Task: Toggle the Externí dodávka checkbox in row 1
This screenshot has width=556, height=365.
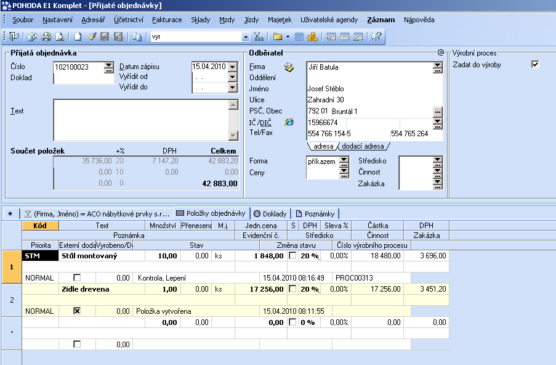Action: pos(76,277)
